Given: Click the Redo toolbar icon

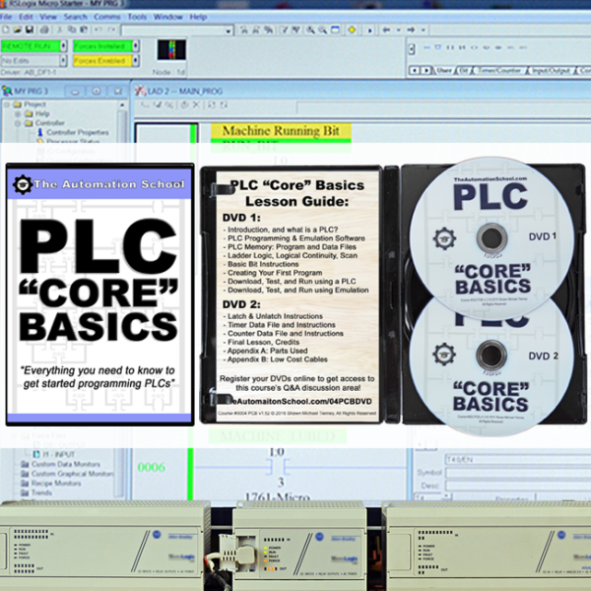Looking at the screenshot, I should coord(111,30).
